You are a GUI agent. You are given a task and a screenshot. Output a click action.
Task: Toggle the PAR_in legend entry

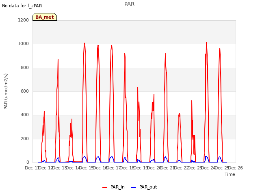tap(113, 187)
